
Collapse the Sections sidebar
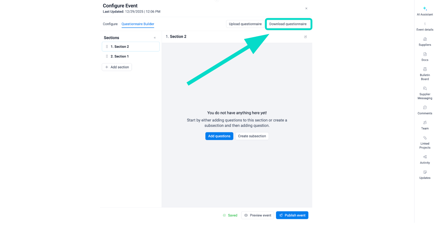155,38
